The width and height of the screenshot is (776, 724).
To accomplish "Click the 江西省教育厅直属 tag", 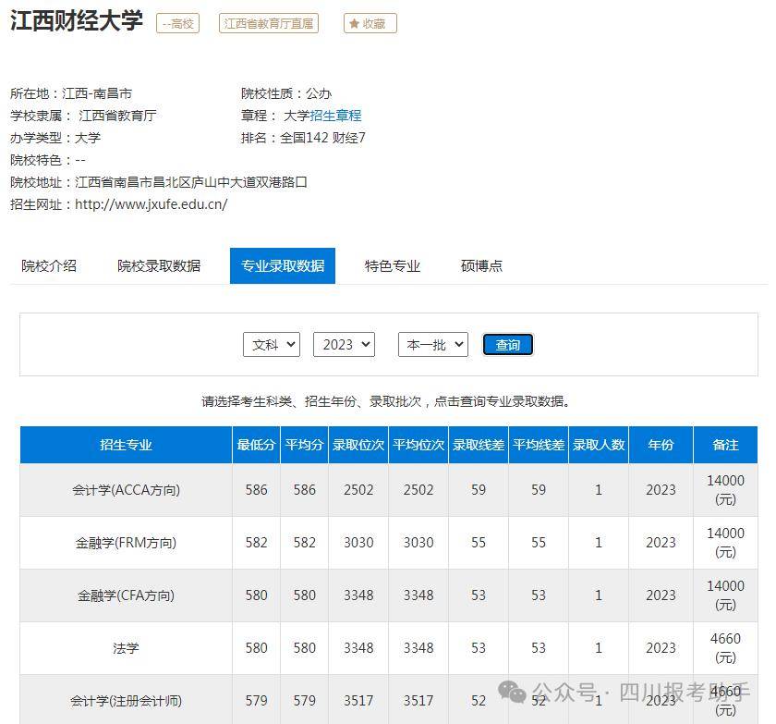I will (x=268, y=23).
